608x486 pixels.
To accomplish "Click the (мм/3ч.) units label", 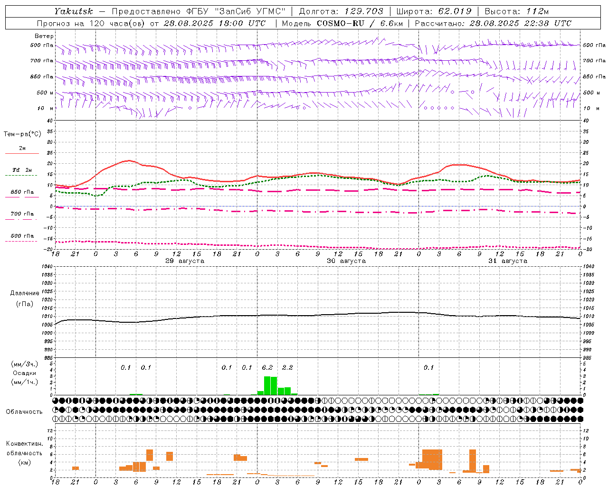I will [x=24, y=364].
